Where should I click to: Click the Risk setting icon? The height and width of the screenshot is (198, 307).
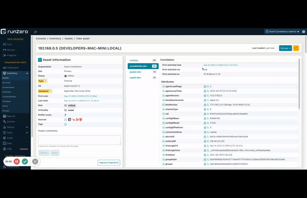65,106
